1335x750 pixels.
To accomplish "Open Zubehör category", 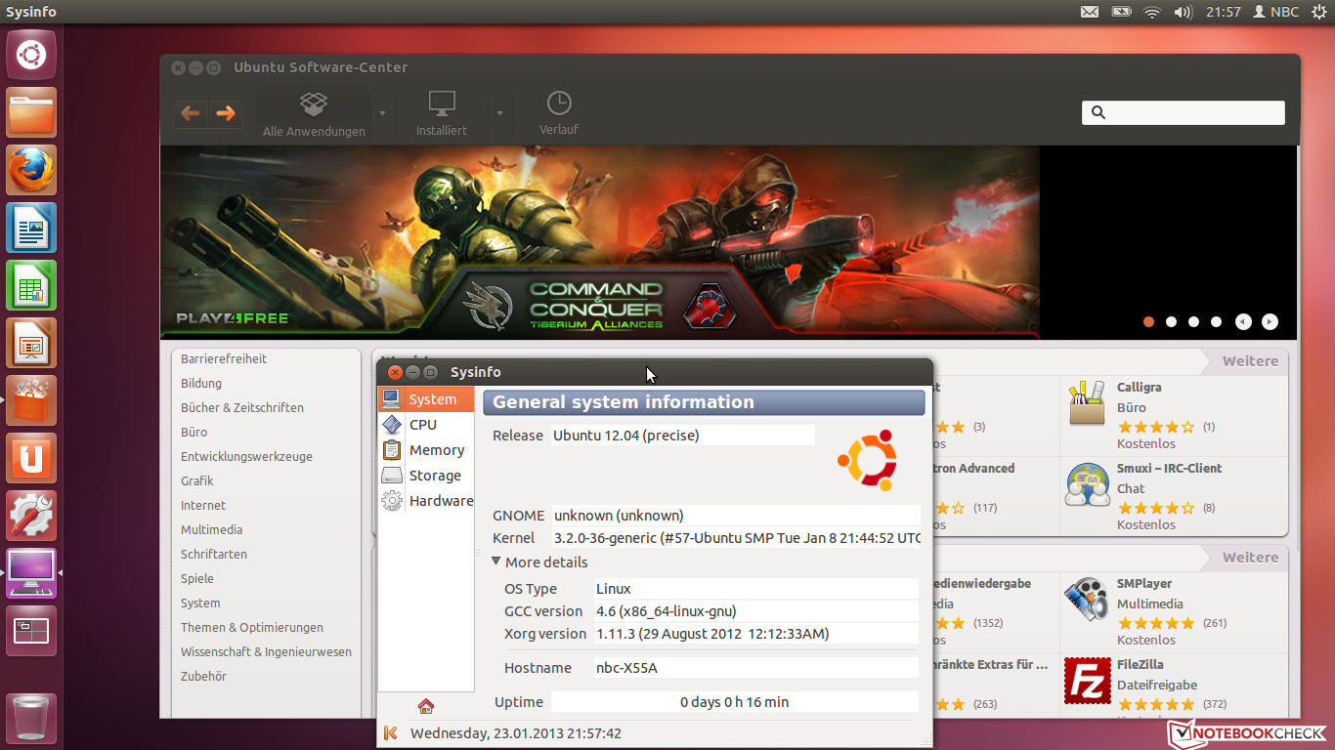I will pos(203,676).
